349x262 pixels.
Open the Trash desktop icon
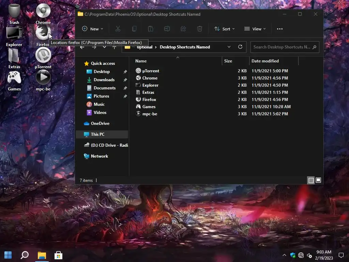point(14,14)
